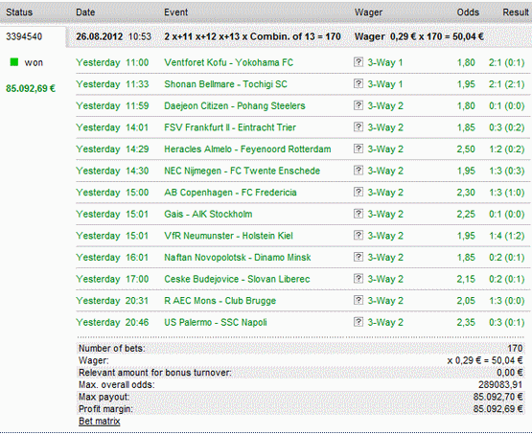The height and width of the screenshot is (435, 532).
Task: Click help icon on US Palermo row
Action: [x=359, y=322]
